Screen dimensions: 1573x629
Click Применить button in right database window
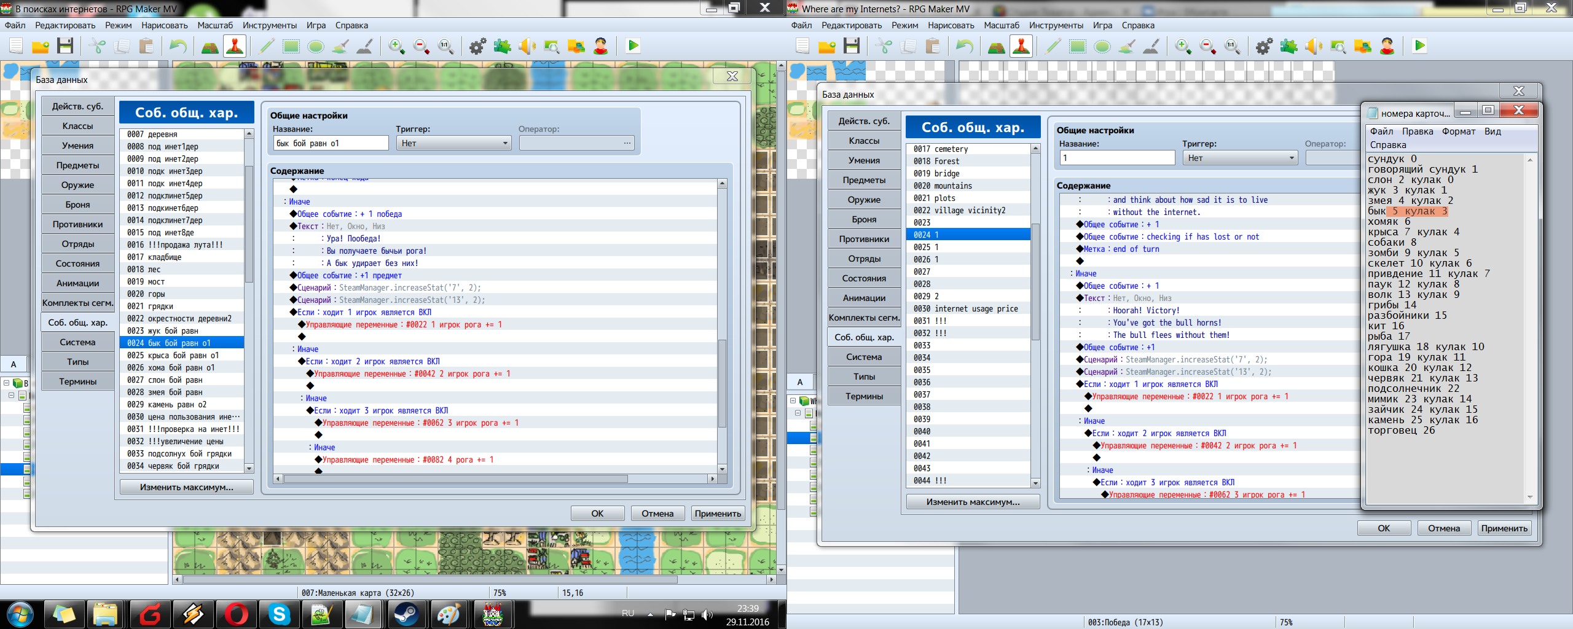[x=1504, y=528]
